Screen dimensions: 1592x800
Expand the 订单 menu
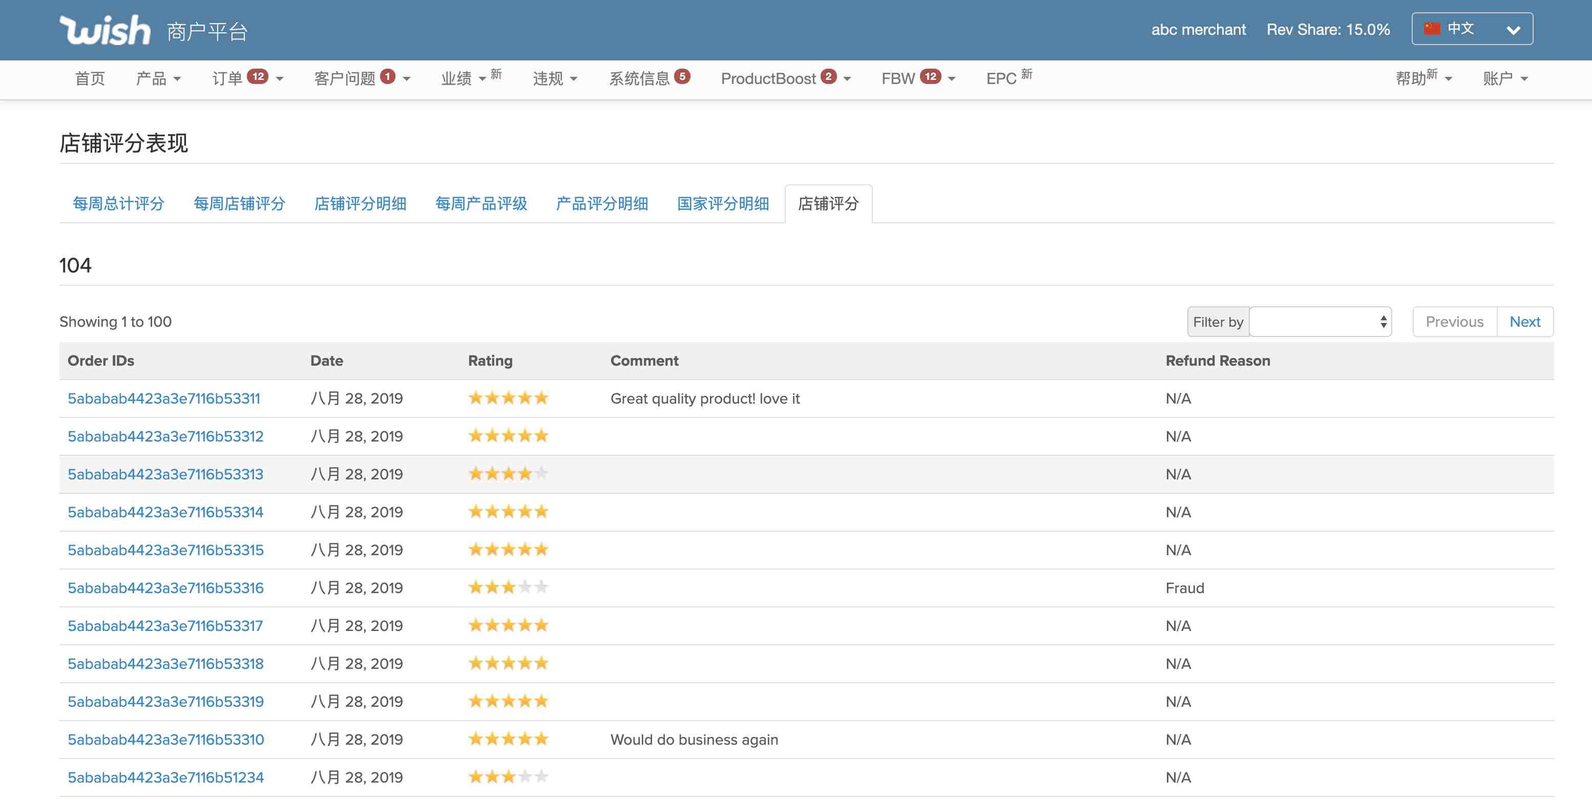248,78
